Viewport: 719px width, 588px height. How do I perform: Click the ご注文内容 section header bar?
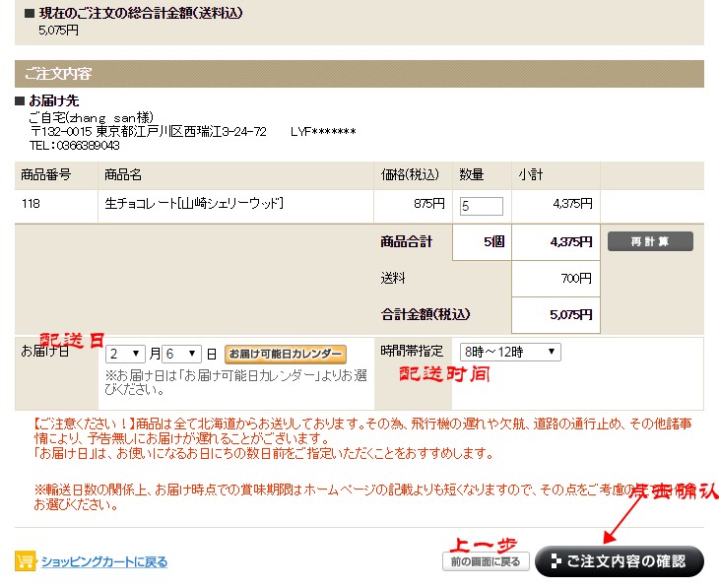(359, 74)
